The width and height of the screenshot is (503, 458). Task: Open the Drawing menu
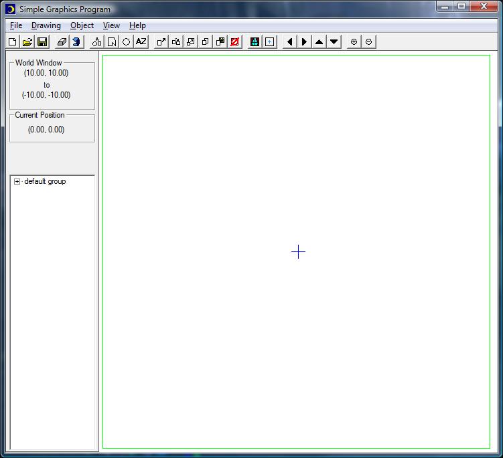coord(46,25)
